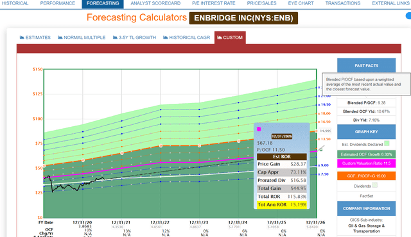Click the 12/31/22 FY date label

pos(160,223)
